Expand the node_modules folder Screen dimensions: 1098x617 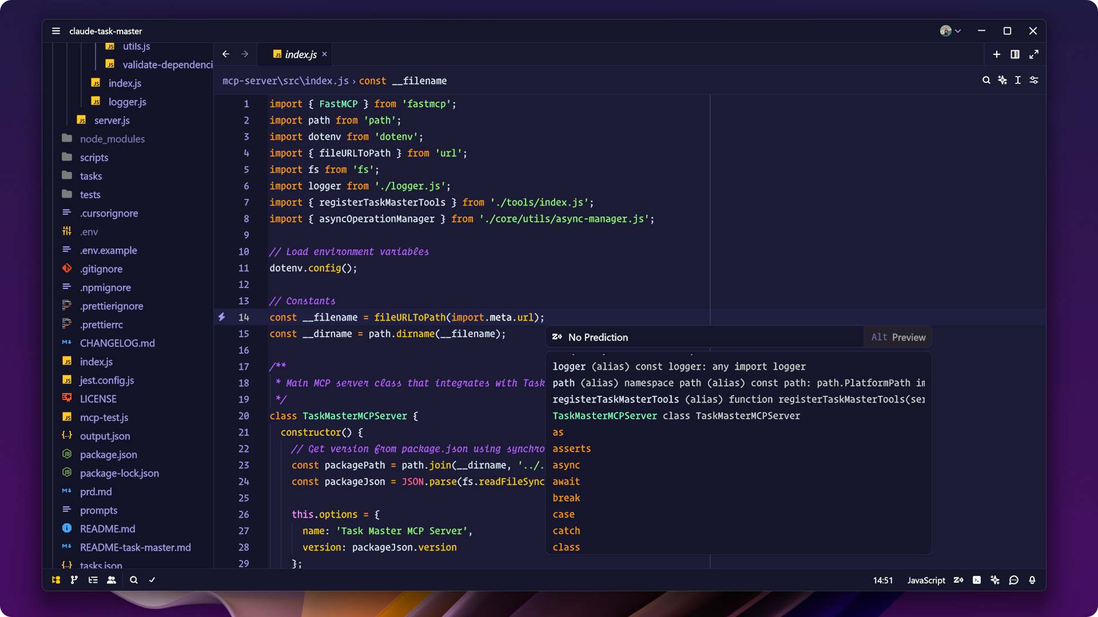(112, 139)
